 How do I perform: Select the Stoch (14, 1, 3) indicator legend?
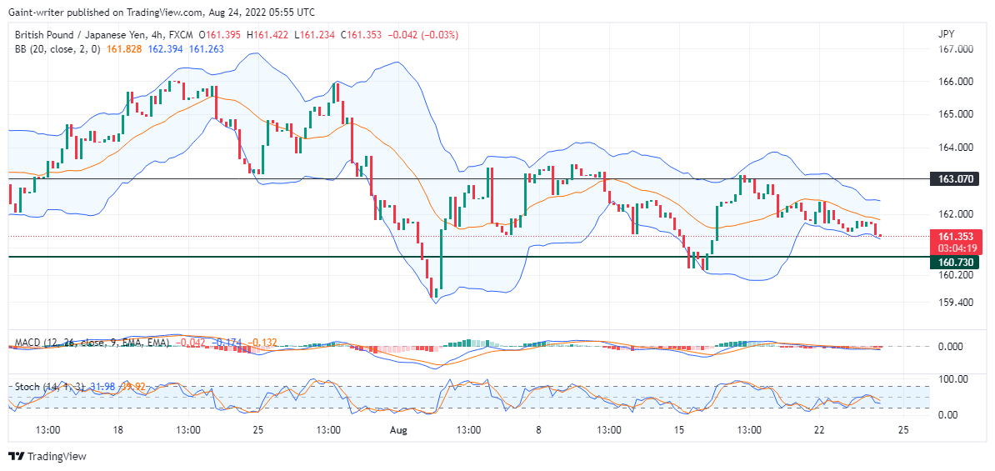[49, 386]
